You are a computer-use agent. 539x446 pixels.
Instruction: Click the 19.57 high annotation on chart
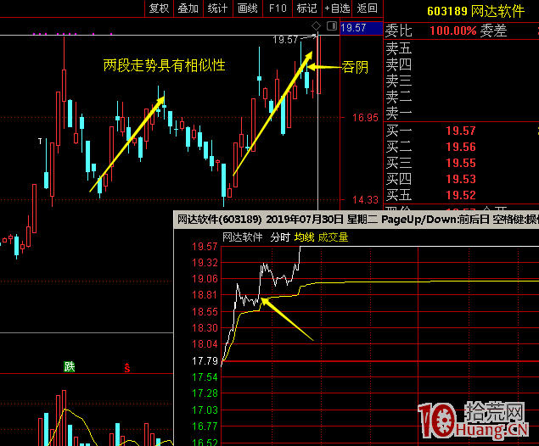[285, 40]
